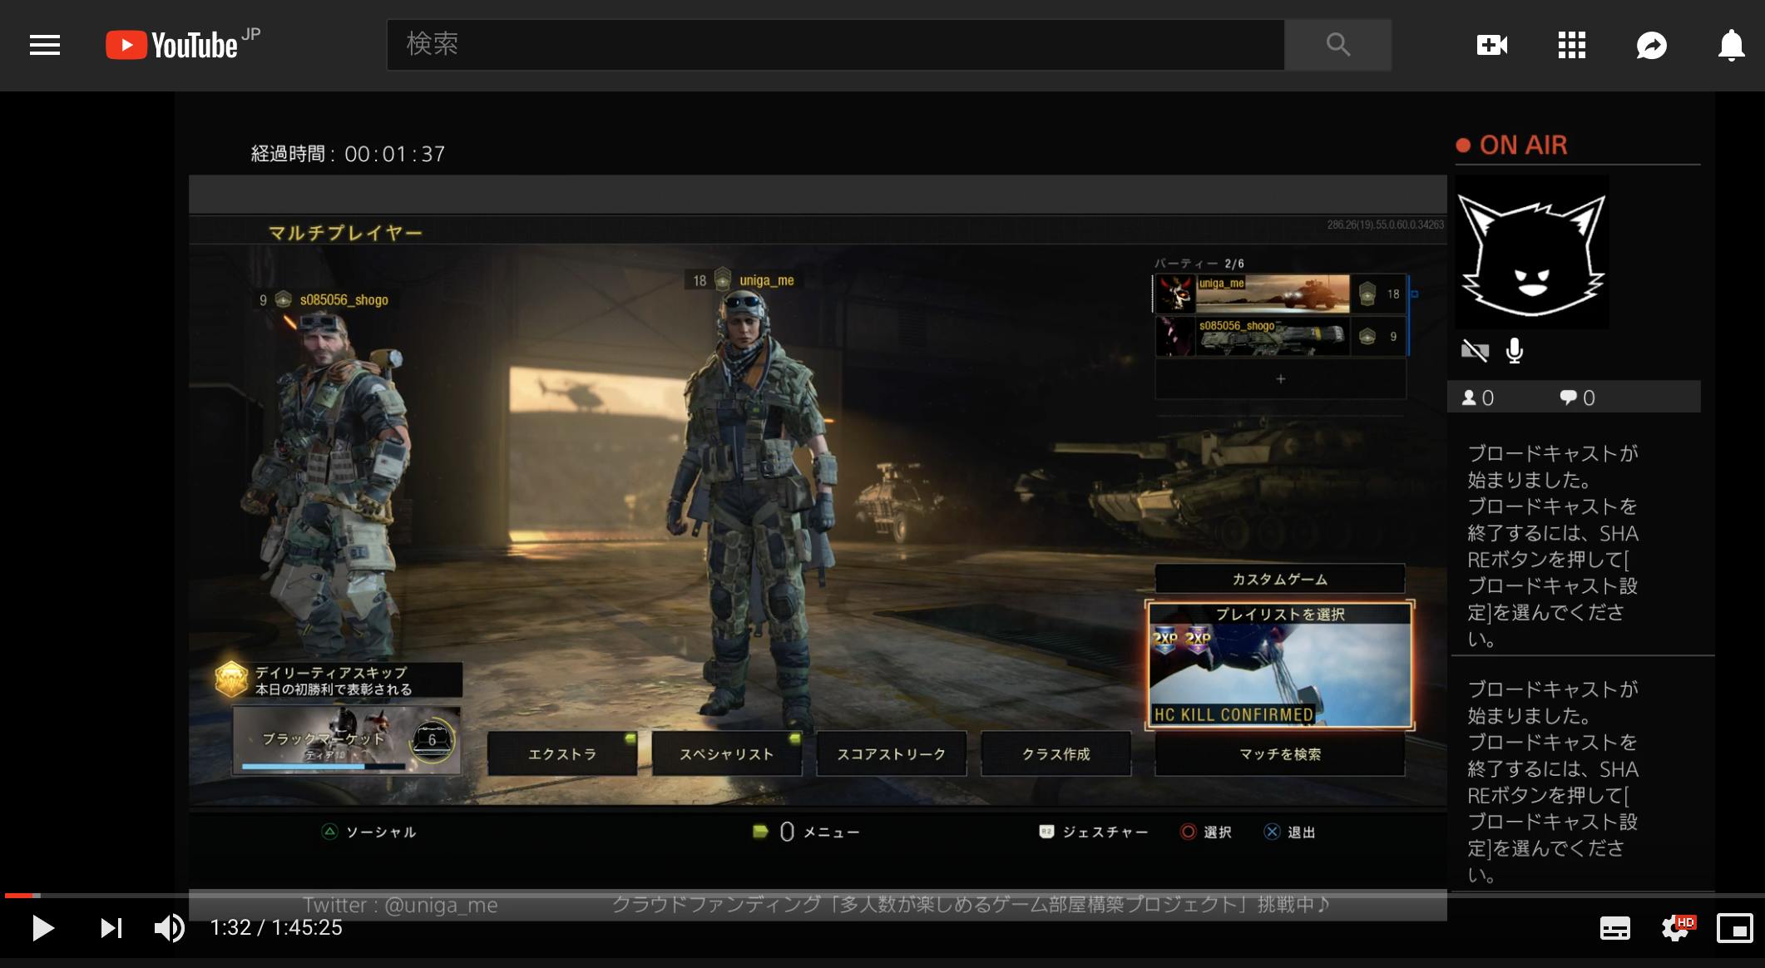Toggle subtitles closed captions button
Viewport: 1765px width, 968px height.
point(1614,928)
